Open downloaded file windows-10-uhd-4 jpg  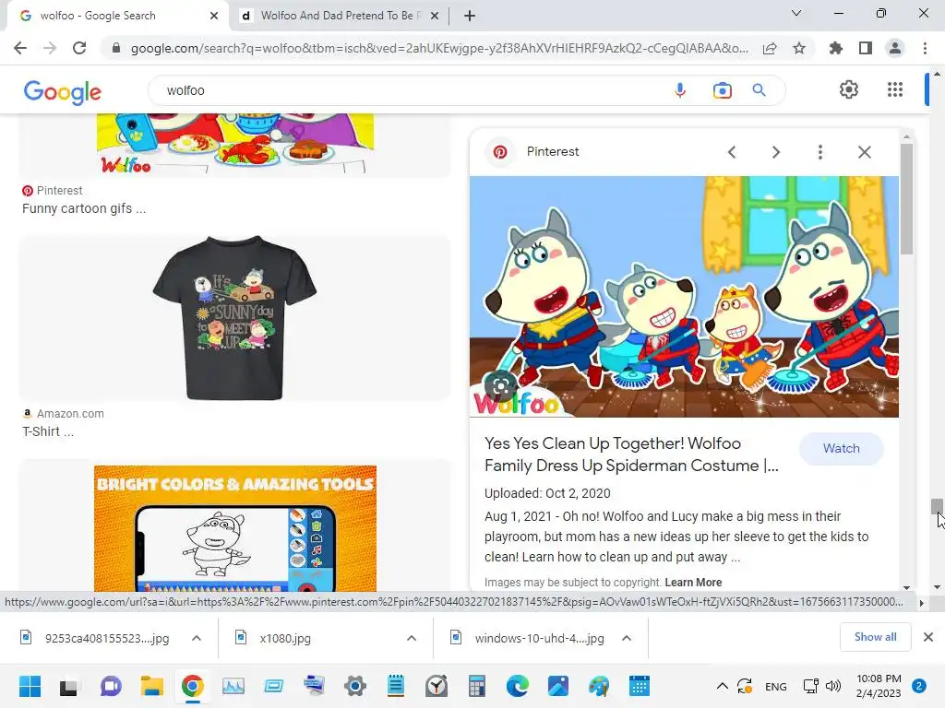pos(539,638)
